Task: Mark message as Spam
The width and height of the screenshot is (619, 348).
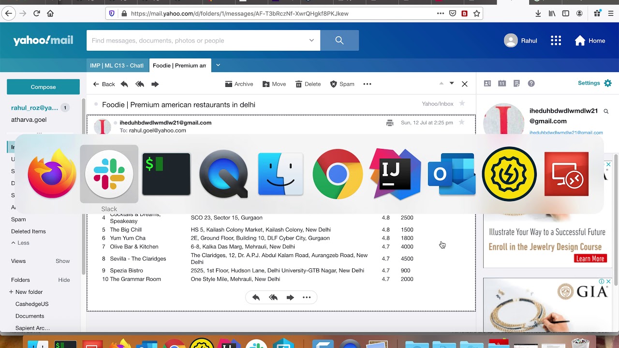Action: click(342, 84)
